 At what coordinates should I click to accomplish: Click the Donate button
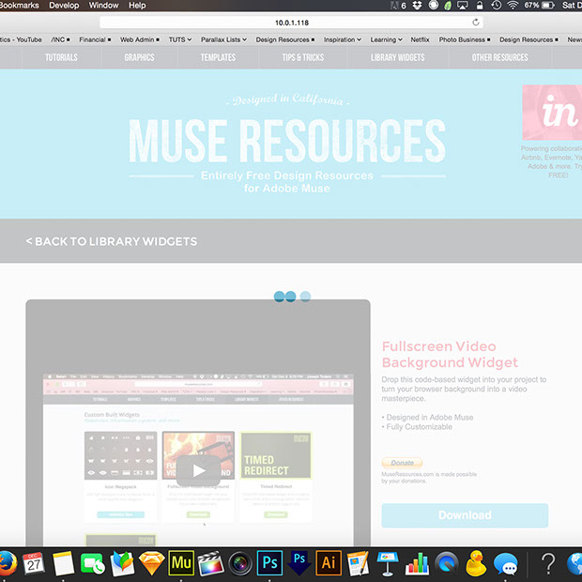(x=402, y=463)
